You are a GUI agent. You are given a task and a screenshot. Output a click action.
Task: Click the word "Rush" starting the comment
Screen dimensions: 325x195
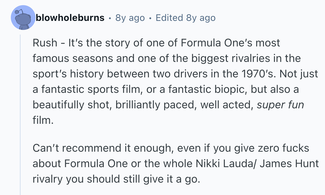pos(45,43)
